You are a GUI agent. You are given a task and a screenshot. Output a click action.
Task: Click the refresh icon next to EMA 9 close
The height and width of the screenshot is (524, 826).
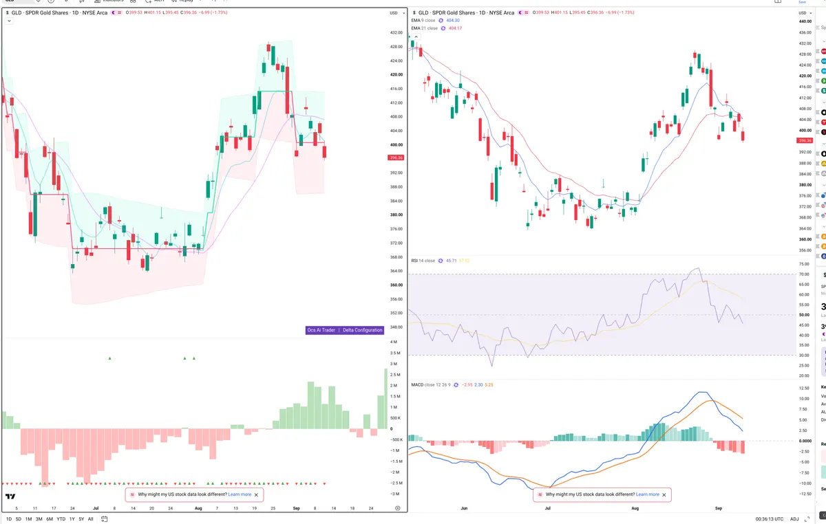click(x=441, y=21)
